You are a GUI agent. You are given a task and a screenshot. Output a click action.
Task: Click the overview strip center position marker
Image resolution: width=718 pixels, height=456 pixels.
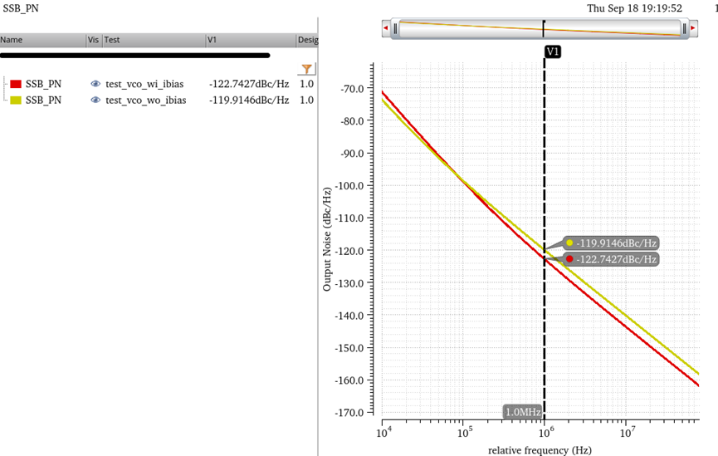(544, 28)
